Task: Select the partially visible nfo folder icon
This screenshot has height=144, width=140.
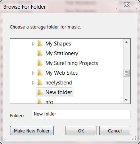Action: 40,101
